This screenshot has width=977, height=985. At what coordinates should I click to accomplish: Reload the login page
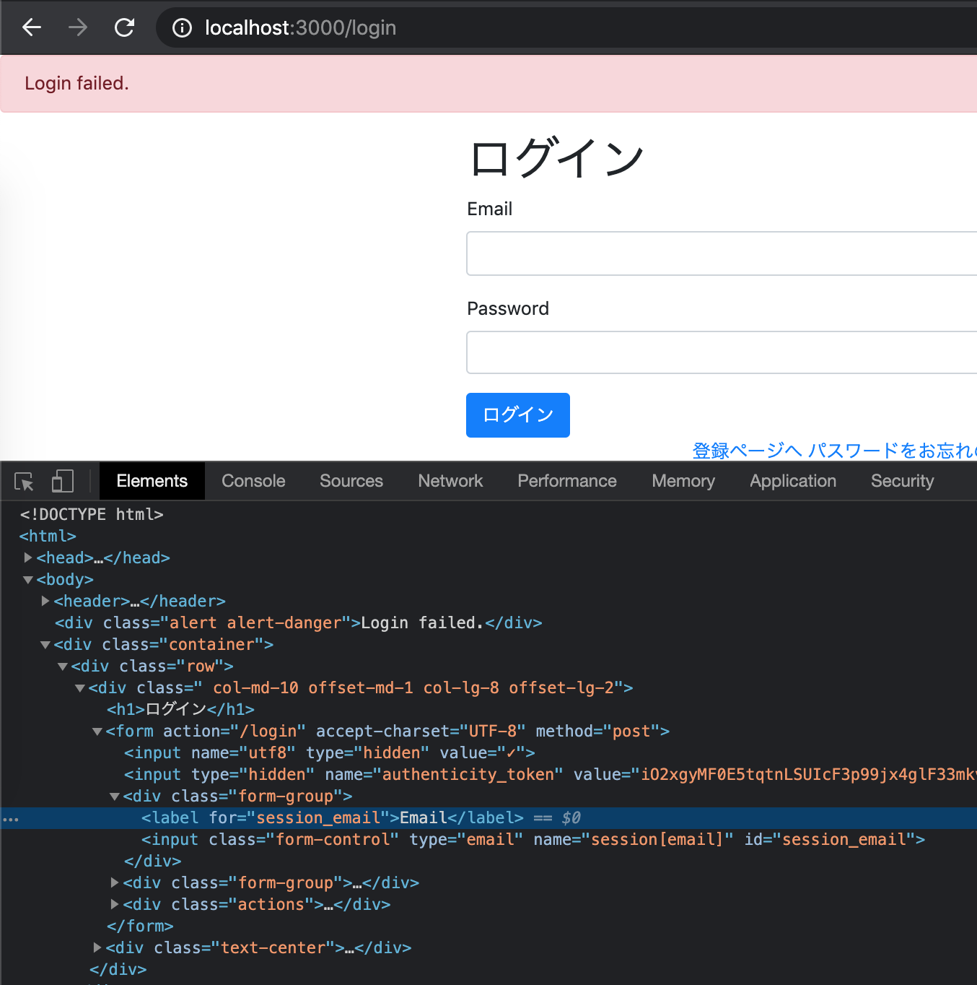click(x=124, y=27)
